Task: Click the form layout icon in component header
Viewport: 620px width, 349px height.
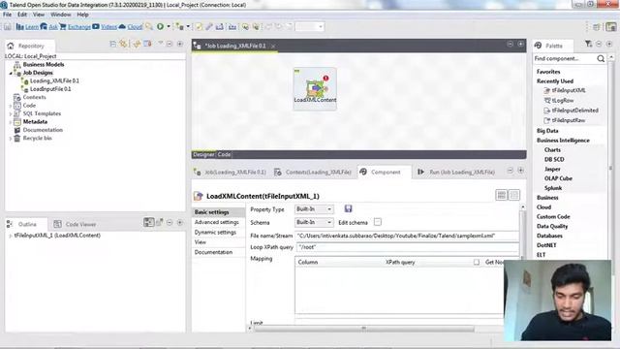Action: point(514,195)
